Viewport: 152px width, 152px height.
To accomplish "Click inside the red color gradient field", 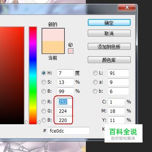I will (12, 75).
